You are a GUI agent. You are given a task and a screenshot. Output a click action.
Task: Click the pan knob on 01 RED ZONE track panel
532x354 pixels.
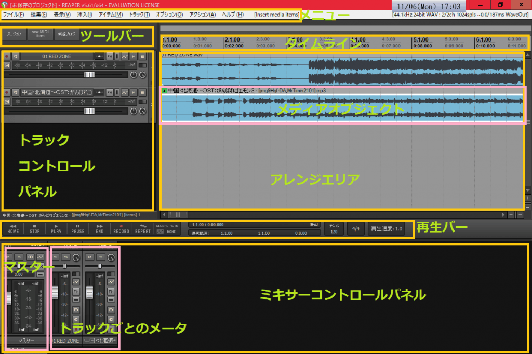click(x=134, y=75)
